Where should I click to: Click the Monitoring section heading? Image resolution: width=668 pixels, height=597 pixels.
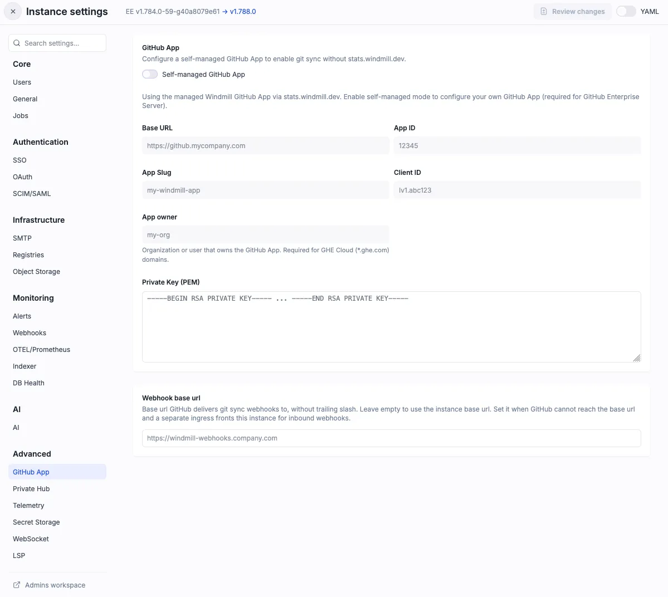pos(33,297)
